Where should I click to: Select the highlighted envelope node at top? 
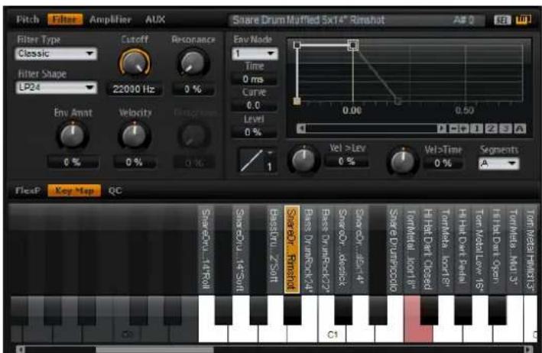coord(353,45)
